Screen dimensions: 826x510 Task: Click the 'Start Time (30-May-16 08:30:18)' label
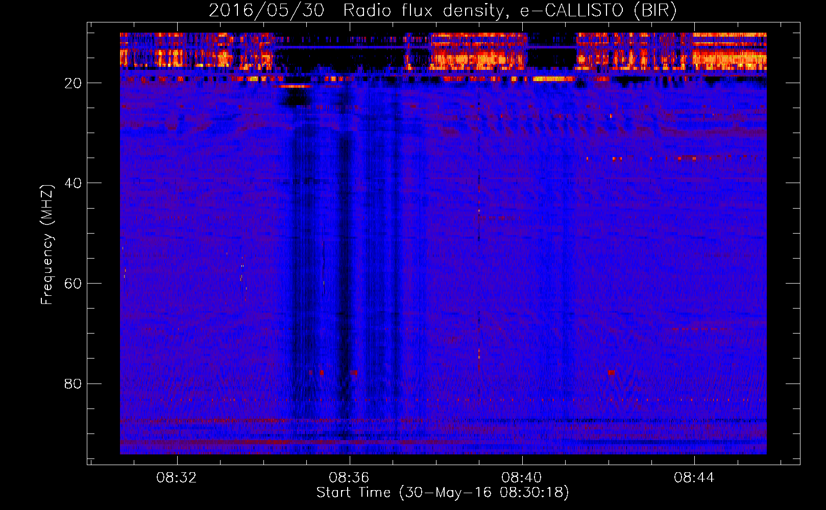(x=443, y=493)
